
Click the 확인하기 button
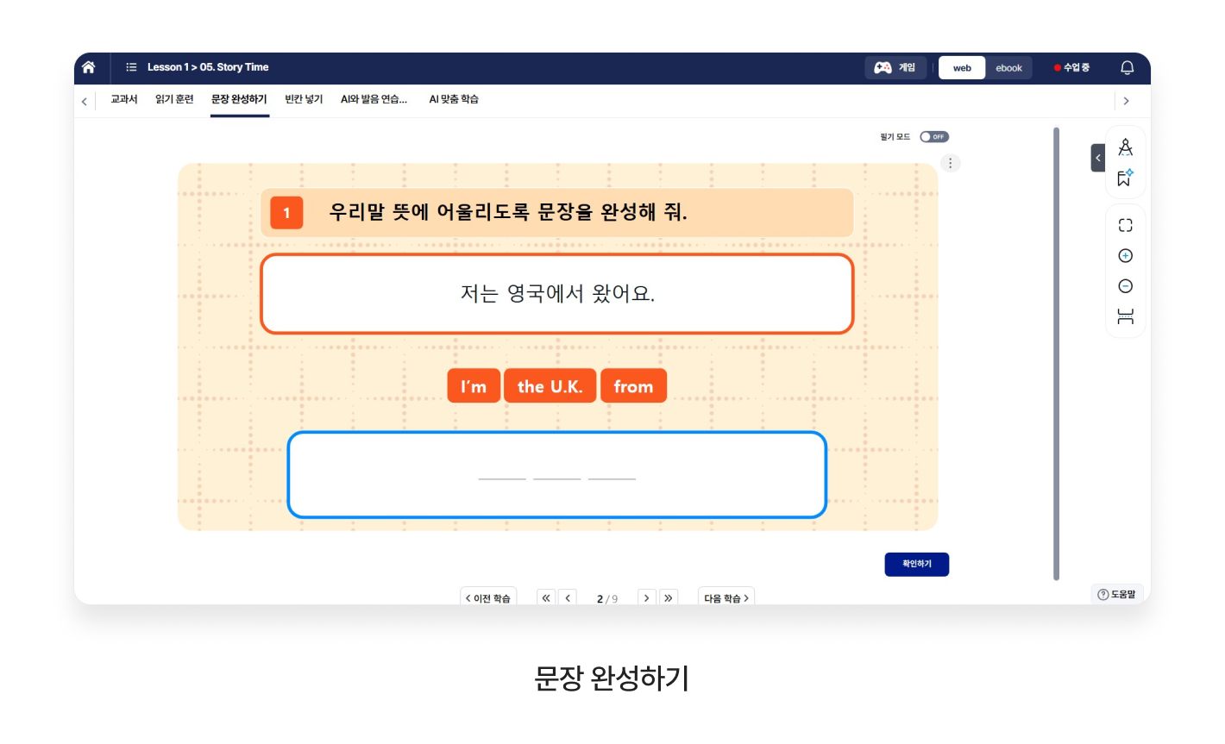coord(916,564)
